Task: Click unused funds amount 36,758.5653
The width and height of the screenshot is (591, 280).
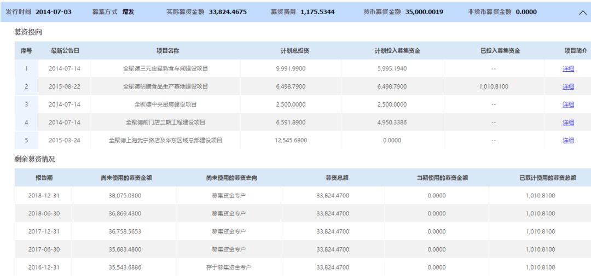Action: [125, 231]
